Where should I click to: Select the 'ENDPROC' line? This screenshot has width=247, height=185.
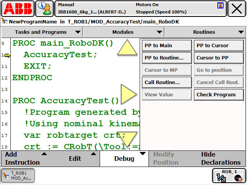point(32,78)
